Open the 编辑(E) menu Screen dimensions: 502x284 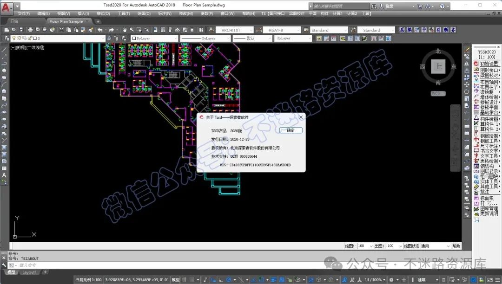44,13
